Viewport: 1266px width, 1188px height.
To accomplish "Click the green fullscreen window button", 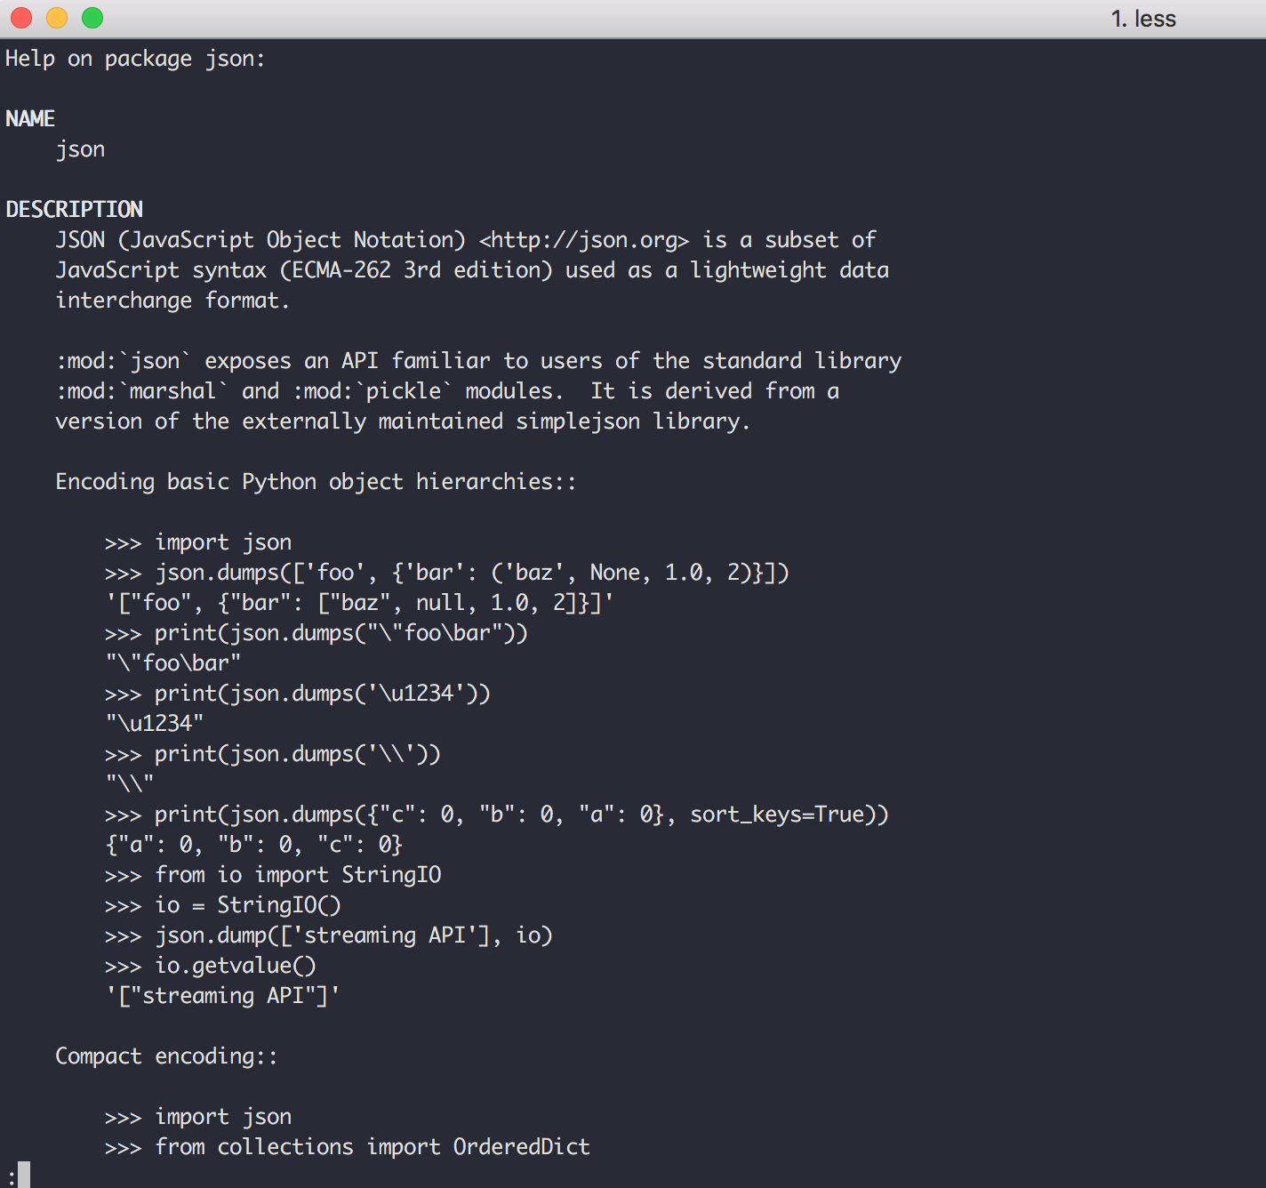I will [92, 18].
